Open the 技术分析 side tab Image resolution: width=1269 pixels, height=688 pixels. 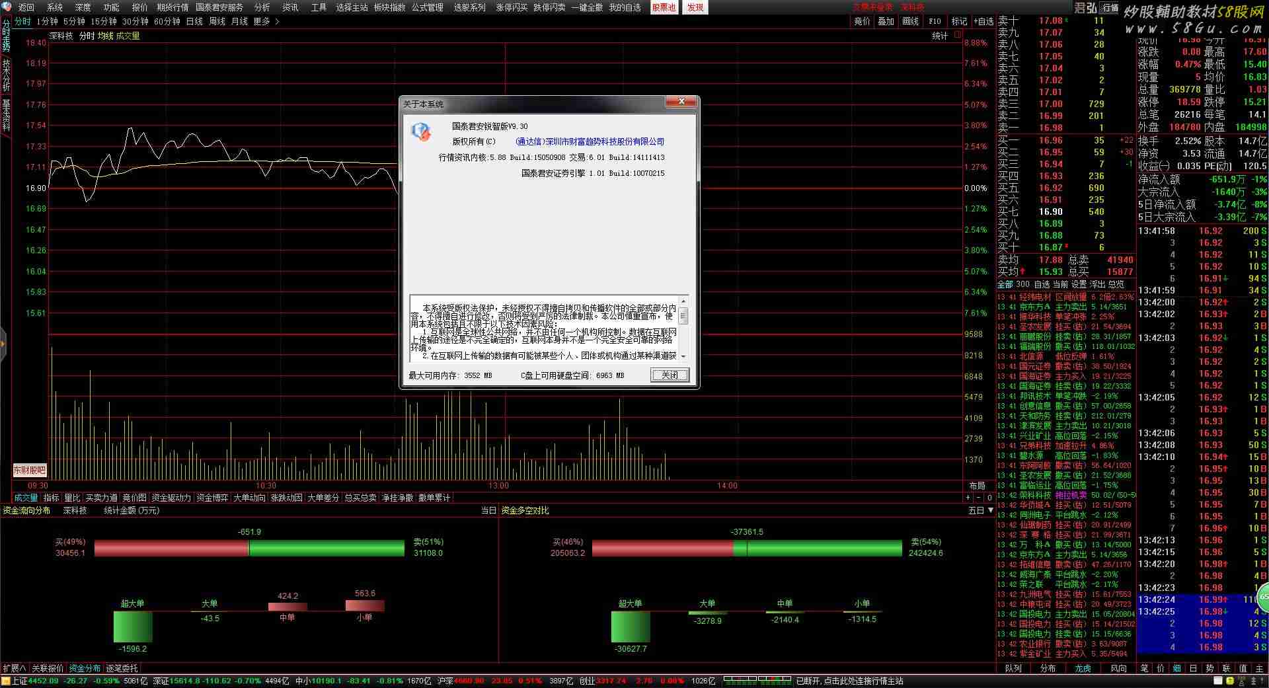6,75
